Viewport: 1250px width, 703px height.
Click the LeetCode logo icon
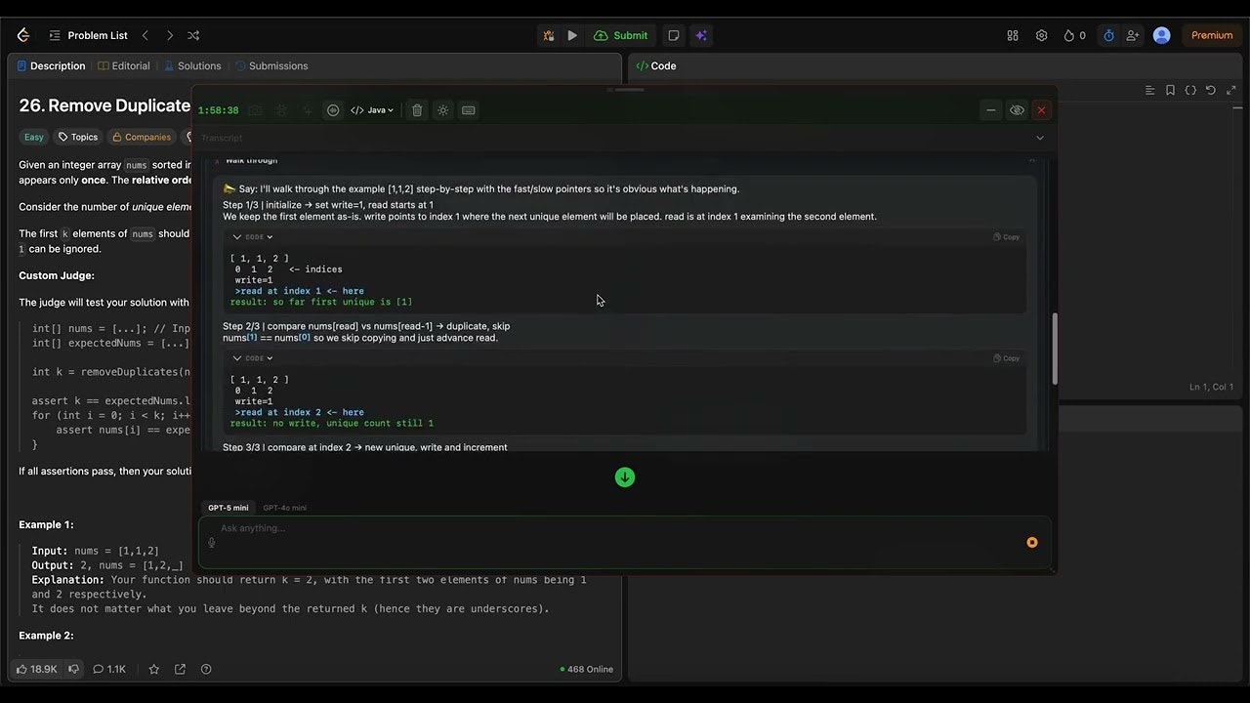coord(23,35)
